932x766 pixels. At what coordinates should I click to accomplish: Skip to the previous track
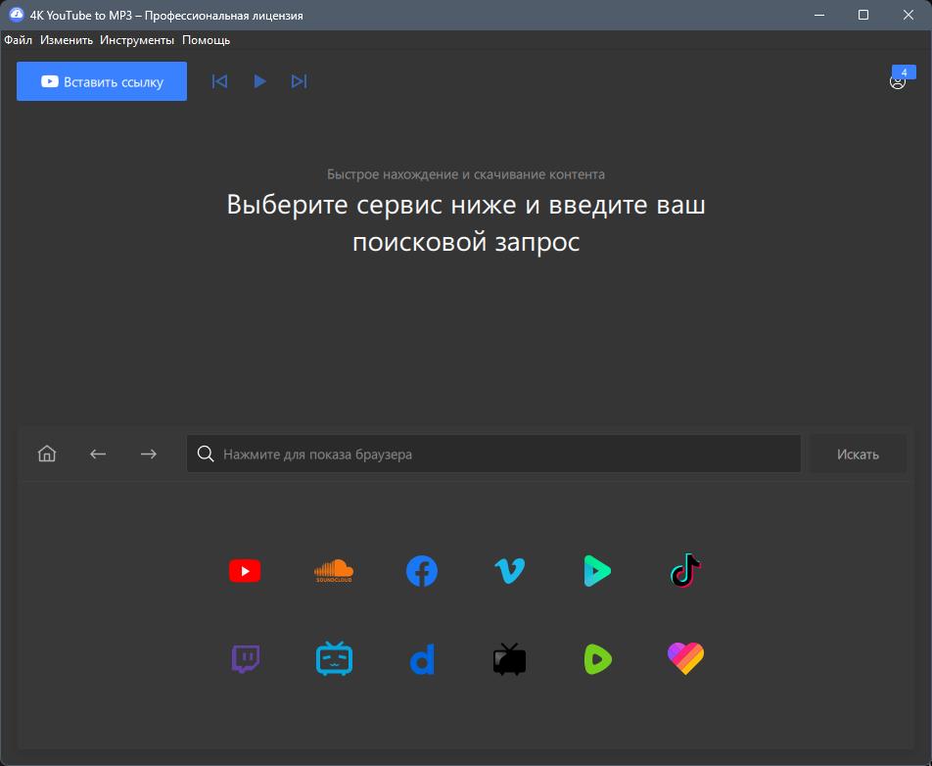[219, 81]
